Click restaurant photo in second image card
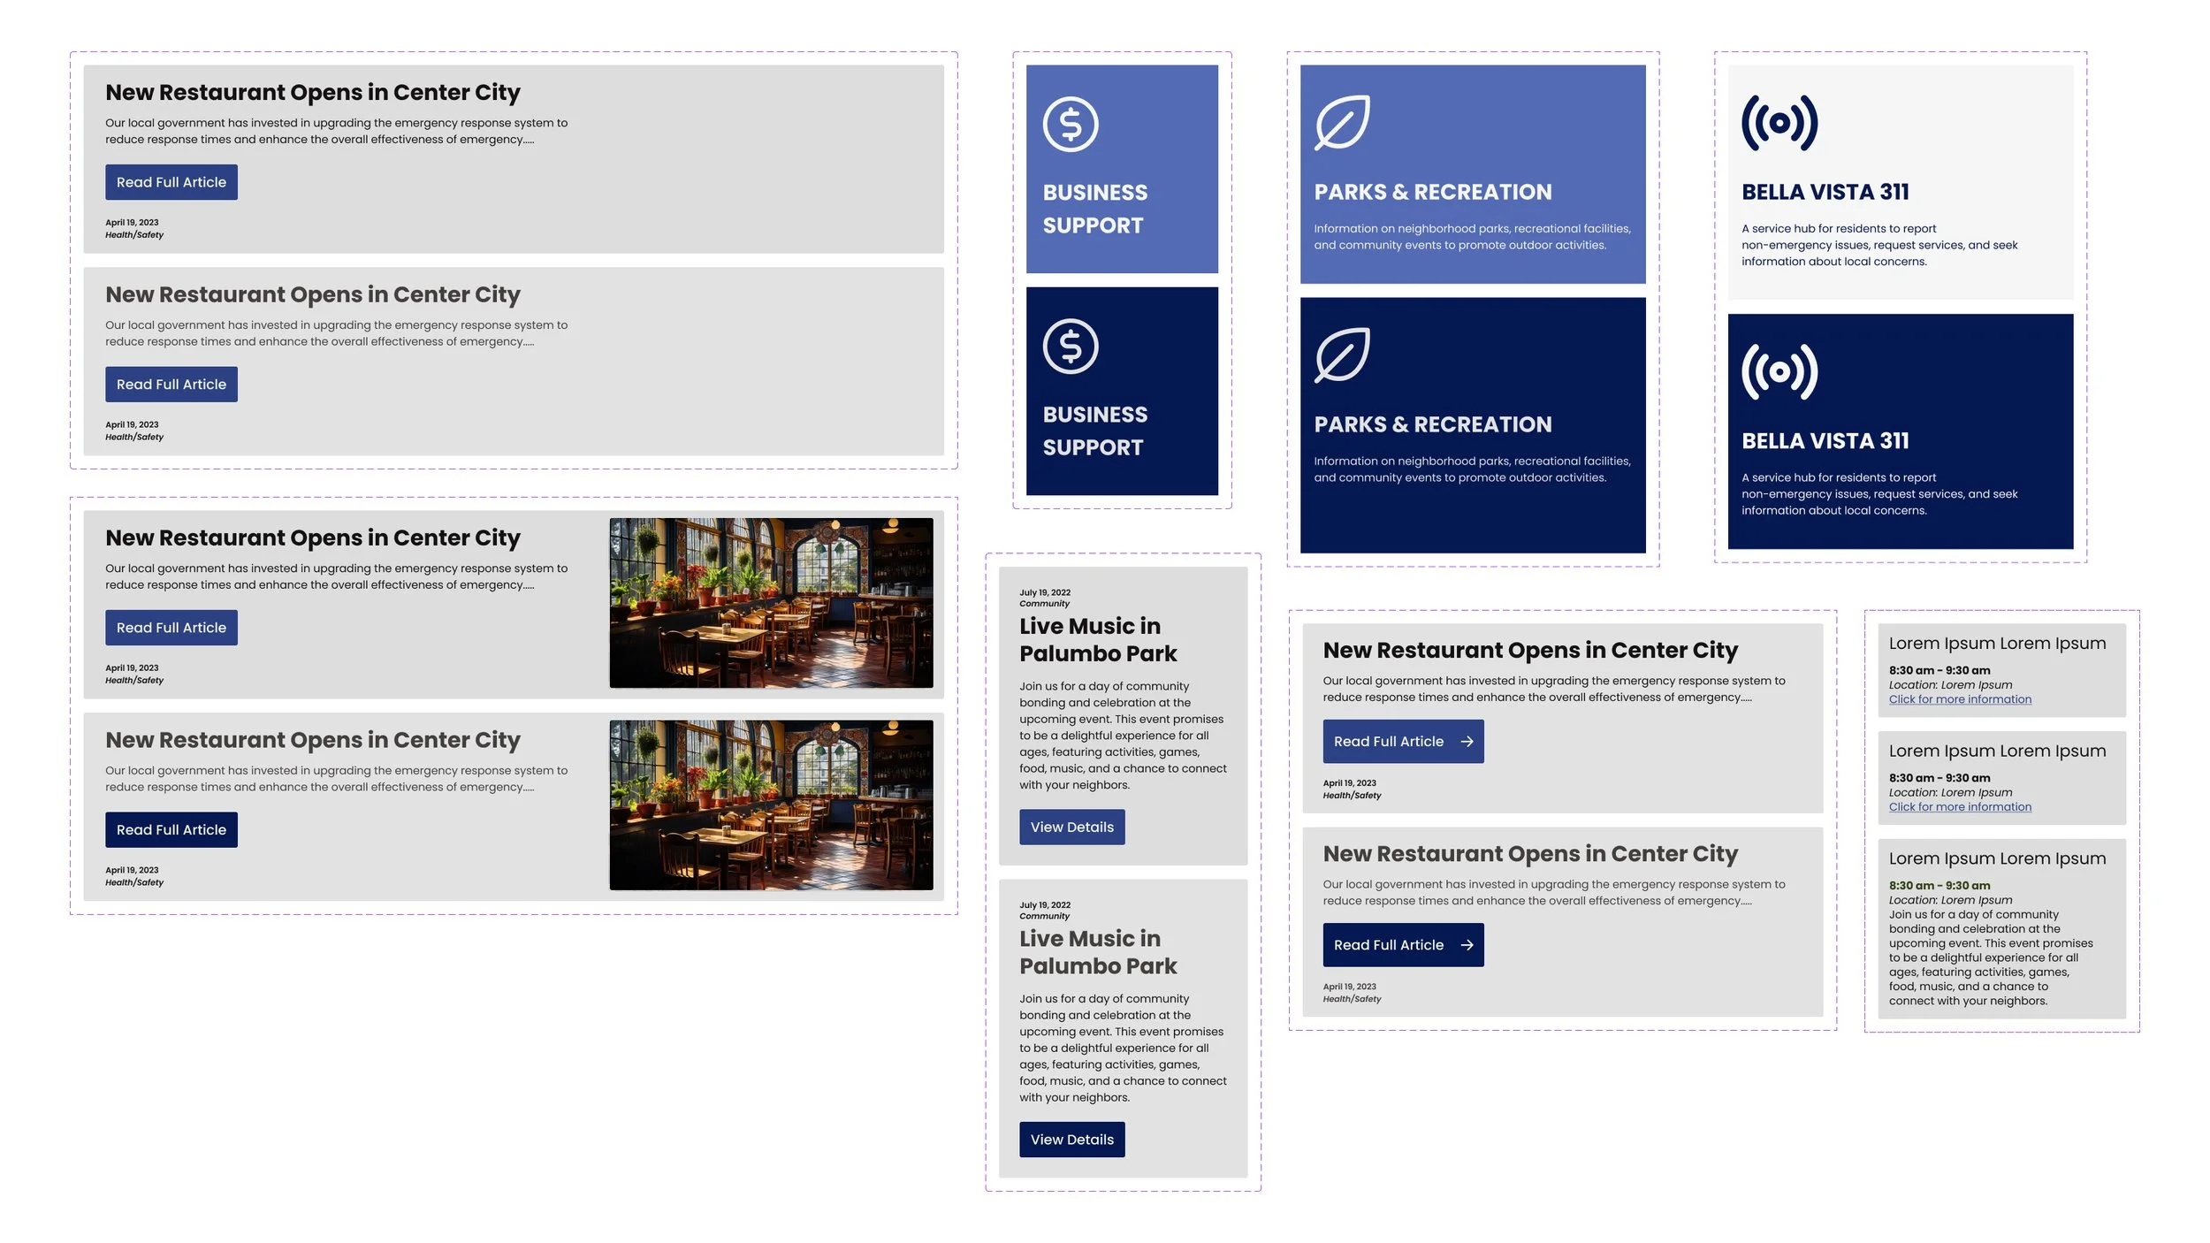Viewport: 2210px width, 1243px height. pyautogui.click(x=771, y=805)
